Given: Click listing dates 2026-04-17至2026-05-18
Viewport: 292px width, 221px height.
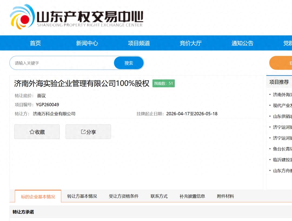Looking at the screenshot, I should (192, 114).
